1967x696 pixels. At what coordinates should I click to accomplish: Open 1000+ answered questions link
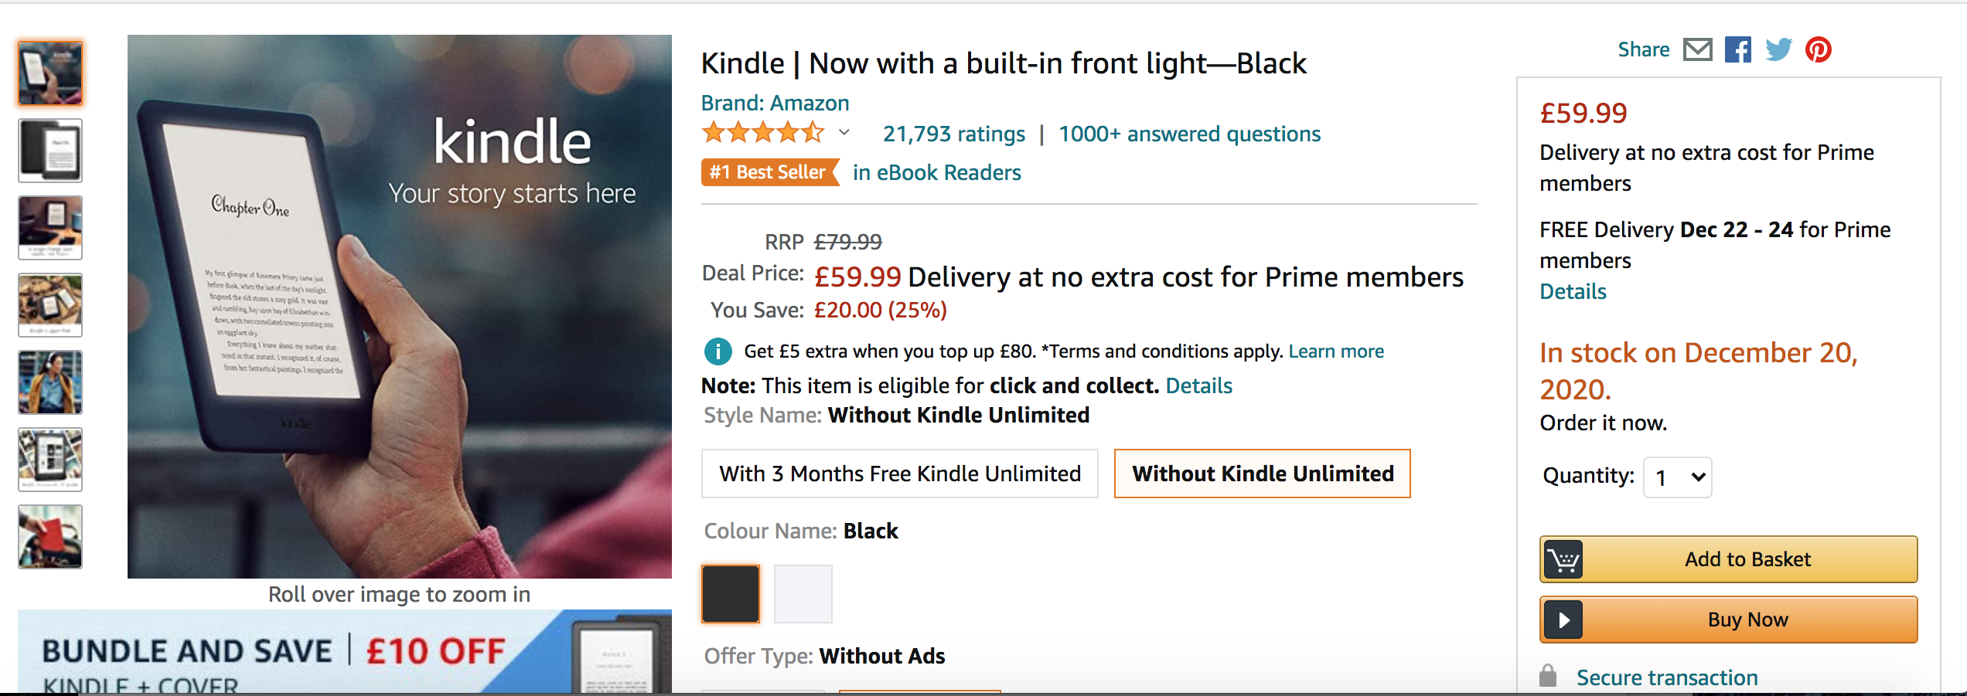pyautogui.click(x=1189, y=134)
